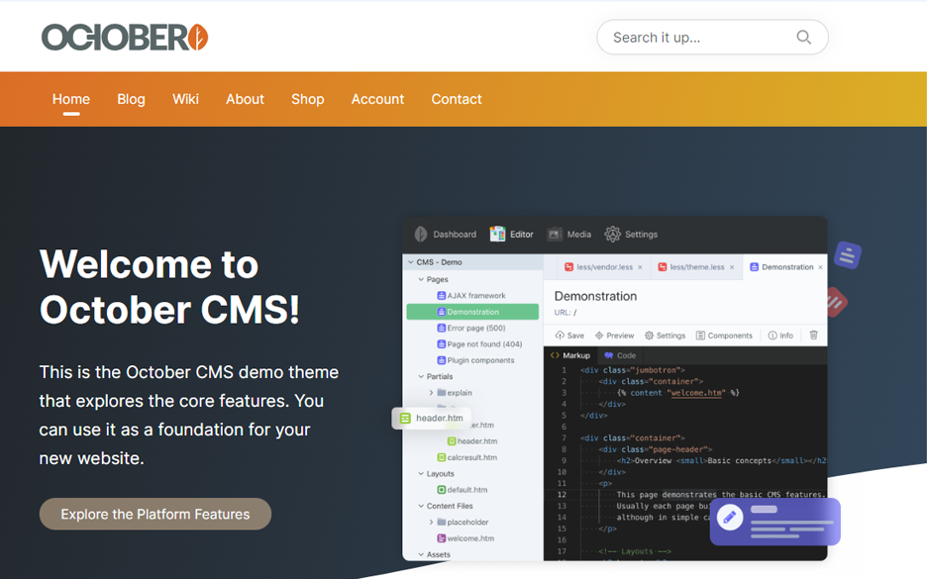Open page Settings in editor toolbar

coord(666,336)
